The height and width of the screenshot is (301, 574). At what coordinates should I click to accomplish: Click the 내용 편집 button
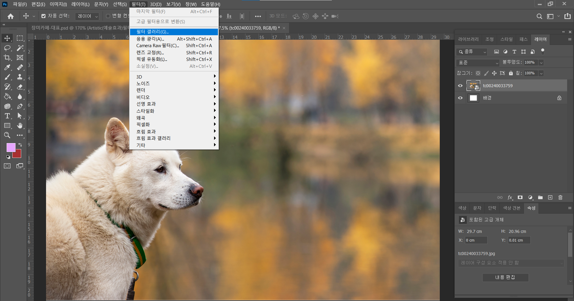click(505, 277)
